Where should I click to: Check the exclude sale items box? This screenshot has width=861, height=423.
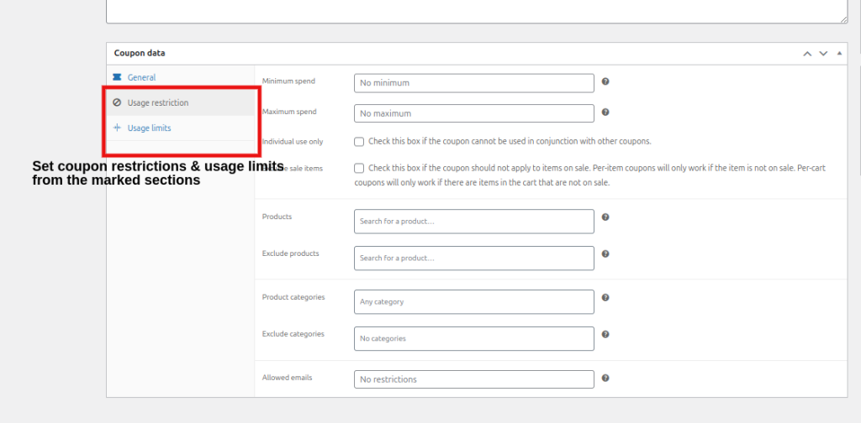(359, 168)
